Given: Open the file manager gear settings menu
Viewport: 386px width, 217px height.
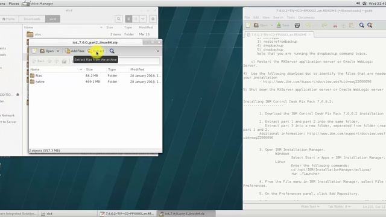Looking at the screenshot, I should pos(153,19).
